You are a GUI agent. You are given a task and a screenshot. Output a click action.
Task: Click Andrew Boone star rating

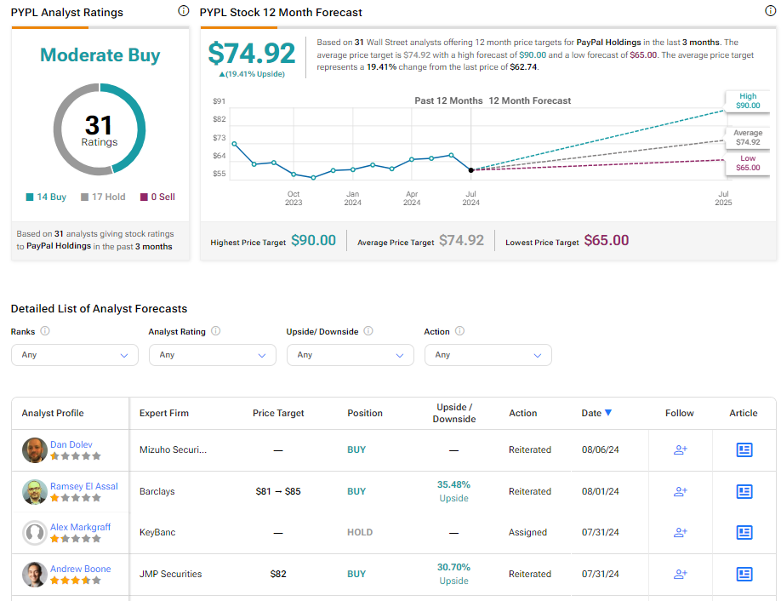tap(76, 581)
